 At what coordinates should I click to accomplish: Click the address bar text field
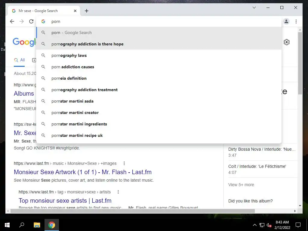pos(159,21)
